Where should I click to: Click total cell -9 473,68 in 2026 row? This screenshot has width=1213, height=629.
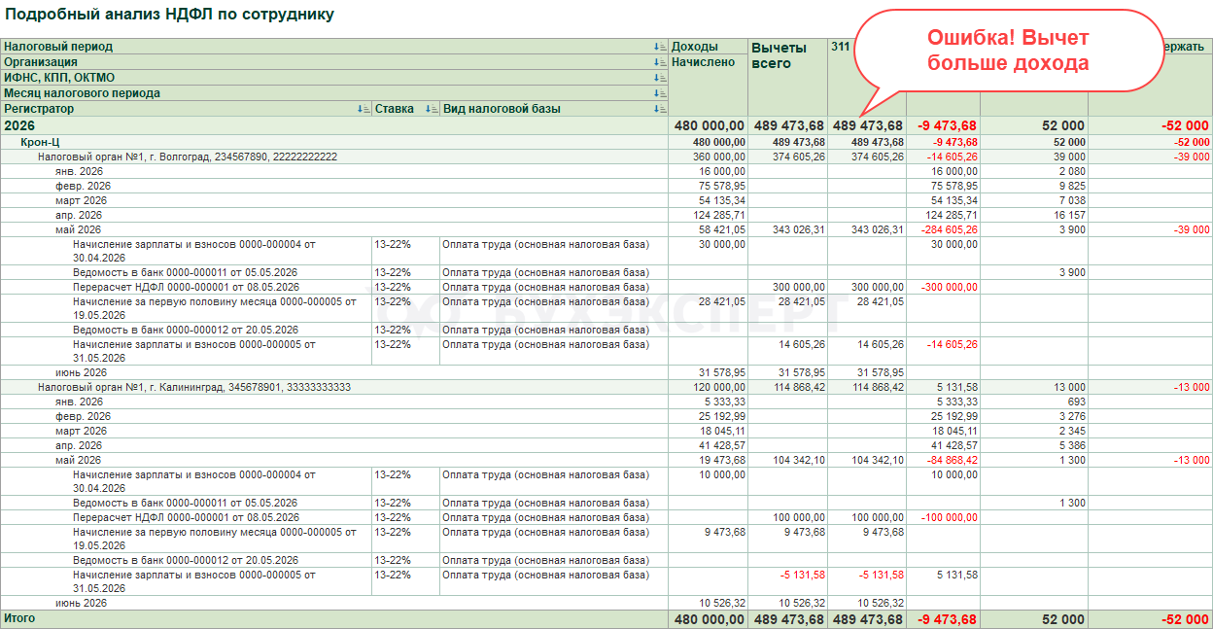943,125
